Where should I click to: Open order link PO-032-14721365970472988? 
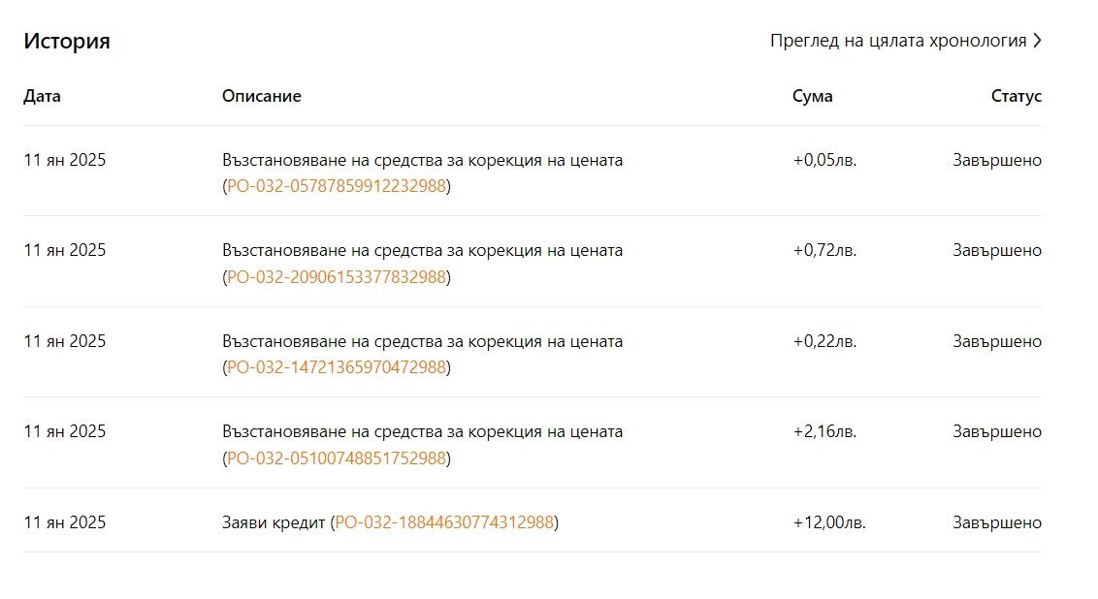pos(337,367)
